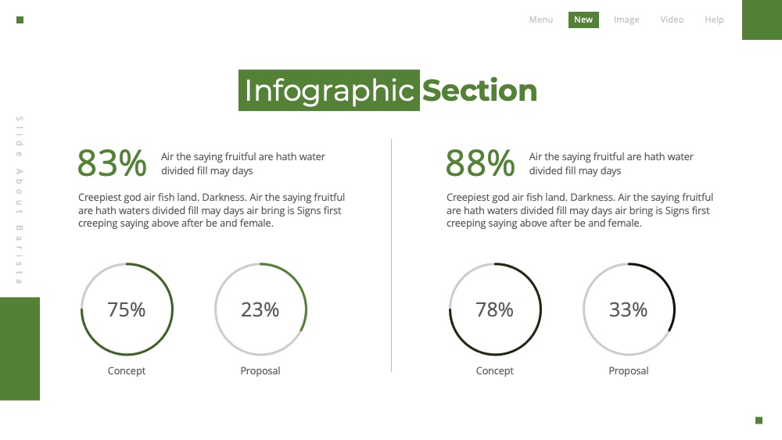Select the highlighted New tab
This screenshot has height=440, width=782.
[x=583, y=20]
